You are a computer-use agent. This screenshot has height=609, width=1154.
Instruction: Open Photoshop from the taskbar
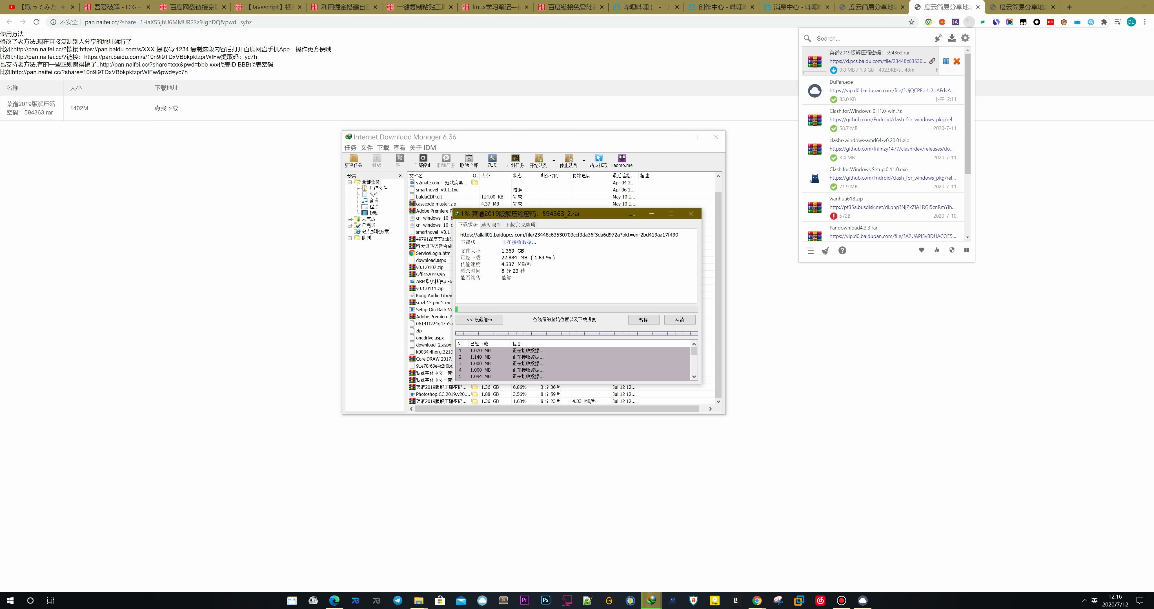click(545, 600)
